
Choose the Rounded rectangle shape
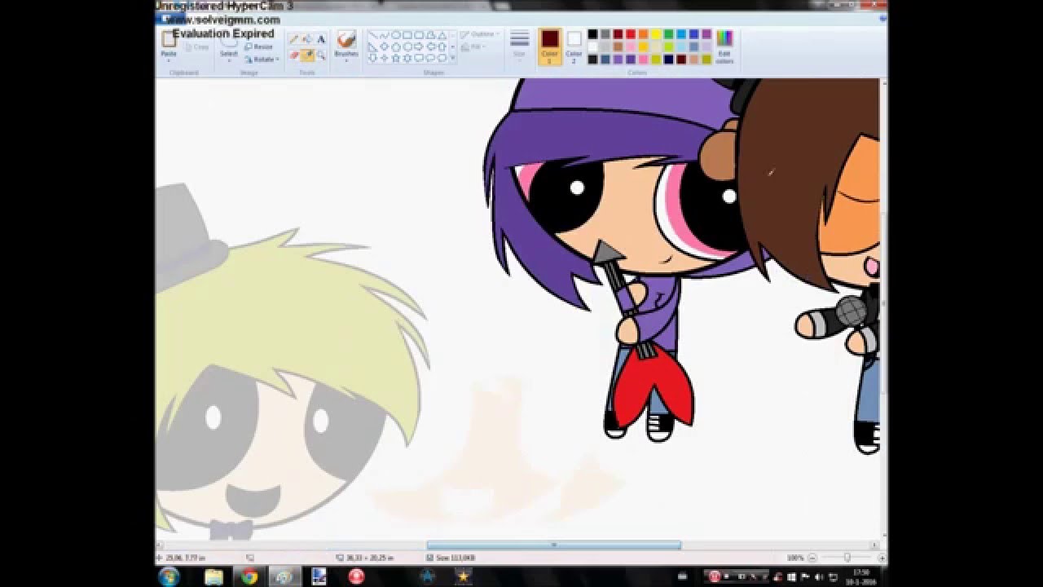[419, 35]
